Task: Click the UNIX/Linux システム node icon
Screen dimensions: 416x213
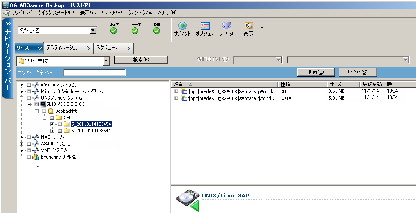Action: pyautogui.click(x=36, y=98)
